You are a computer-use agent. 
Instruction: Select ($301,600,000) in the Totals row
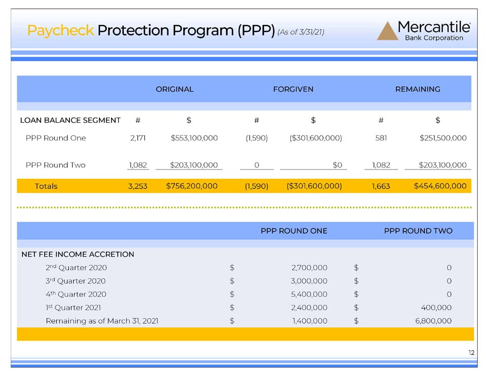[x=314, y=186]
